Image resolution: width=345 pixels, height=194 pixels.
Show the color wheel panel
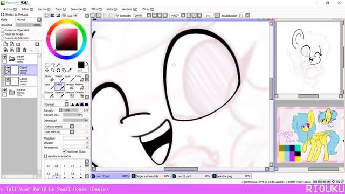point(47,16)
